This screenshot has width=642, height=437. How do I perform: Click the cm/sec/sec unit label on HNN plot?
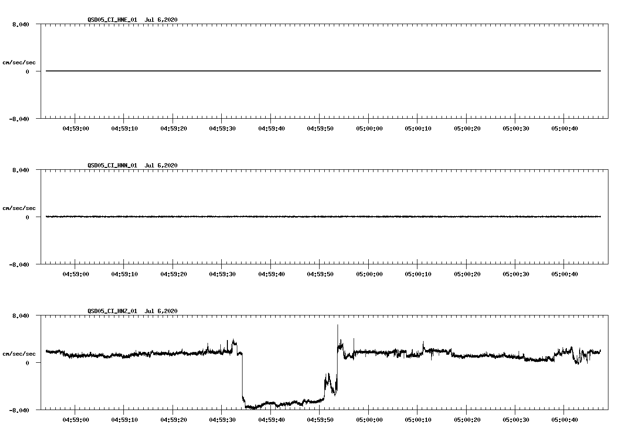point(19,208)
